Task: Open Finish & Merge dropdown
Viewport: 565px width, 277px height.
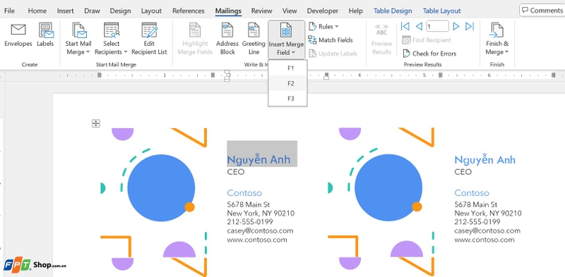Action: (497, 39)
